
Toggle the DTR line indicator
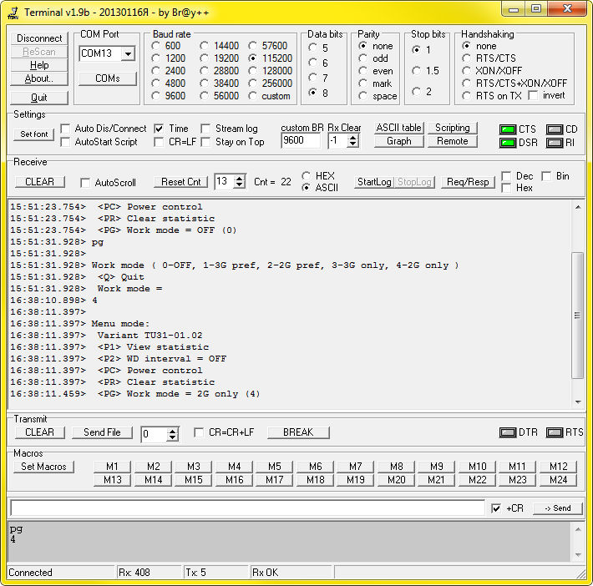(x=507, y=432)
